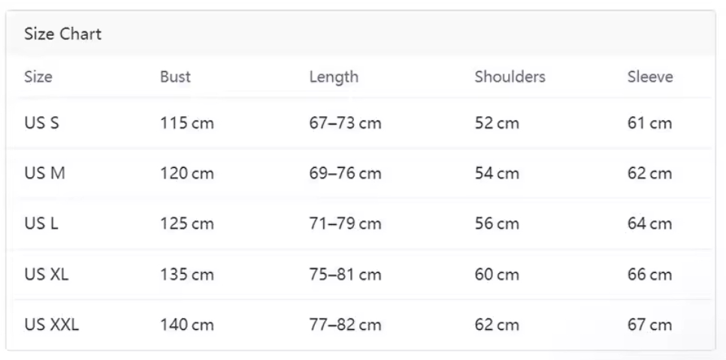Viewport: 726px width, 360px height.
Task: Click the Shoulders column header
Action: (x=510, y=76)
